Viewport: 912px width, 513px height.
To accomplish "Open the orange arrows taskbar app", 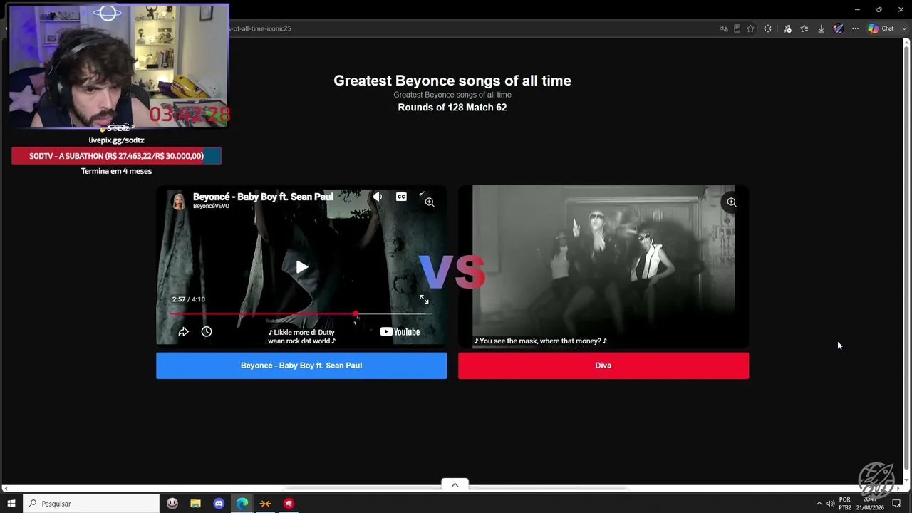I will pyautogui.click(x=265, y=504).
